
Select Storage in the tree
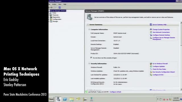click(x=55, y=22)
